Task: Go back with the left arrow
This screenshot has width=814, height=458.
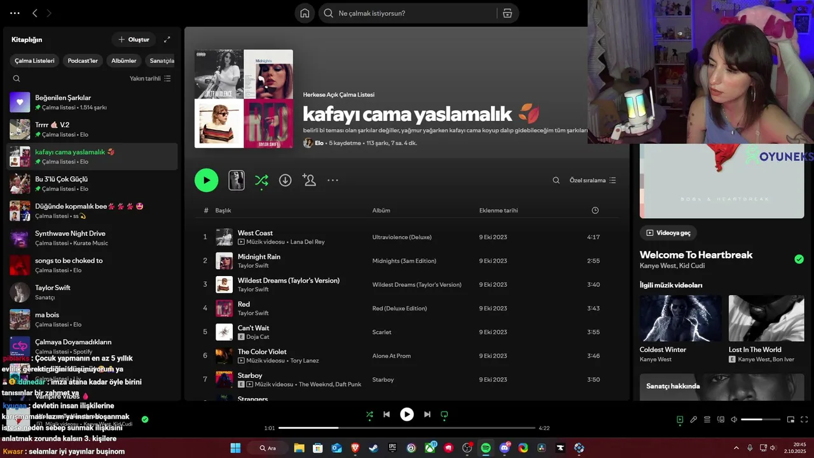Action: pos(35,13)
